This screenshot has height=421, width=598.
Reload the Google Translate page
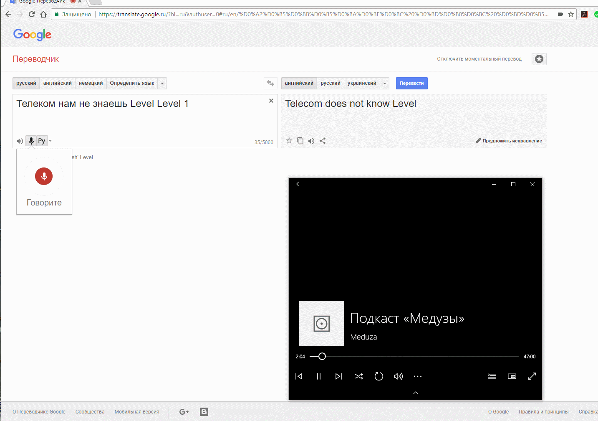coord(32,14)
